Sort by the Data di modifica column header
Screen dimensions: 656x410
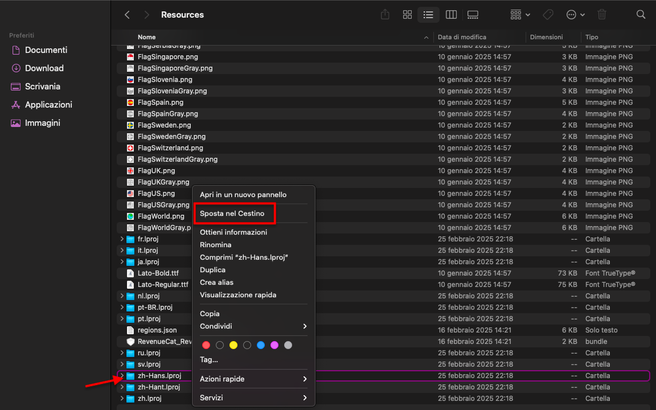pos(462,36)
